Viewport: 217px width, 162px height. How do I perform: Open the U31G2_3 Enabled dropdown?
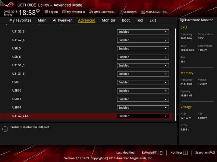coord(143,32)
